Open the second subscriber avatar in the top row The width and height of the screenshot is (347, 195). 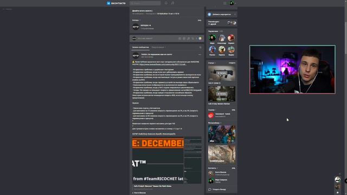coord(222,38)
